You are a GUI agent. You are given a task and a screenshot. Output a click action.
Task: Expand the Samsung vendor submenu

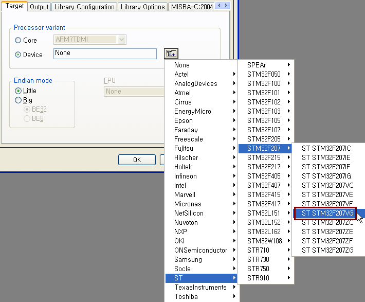point(201,260)
